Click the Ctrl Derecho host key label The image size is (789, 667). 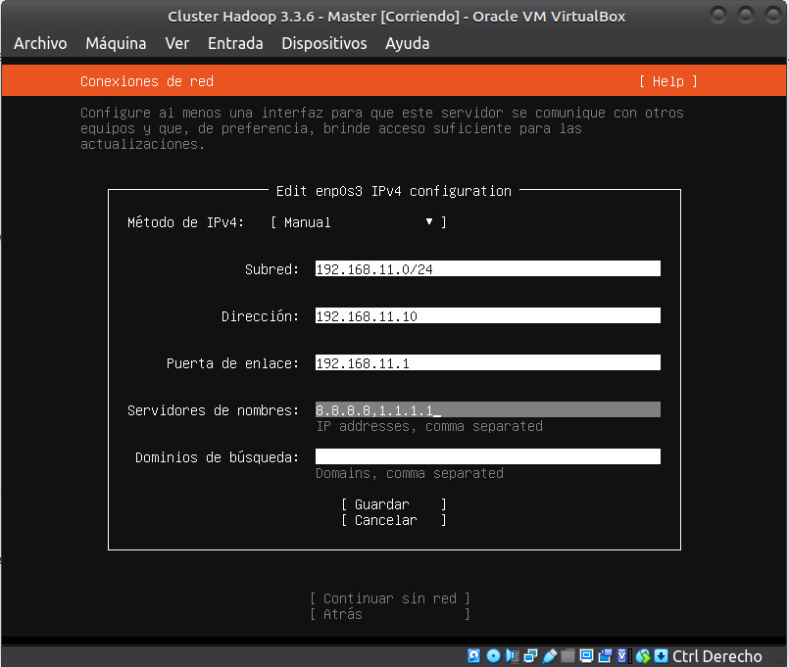(x=717, y=656)
